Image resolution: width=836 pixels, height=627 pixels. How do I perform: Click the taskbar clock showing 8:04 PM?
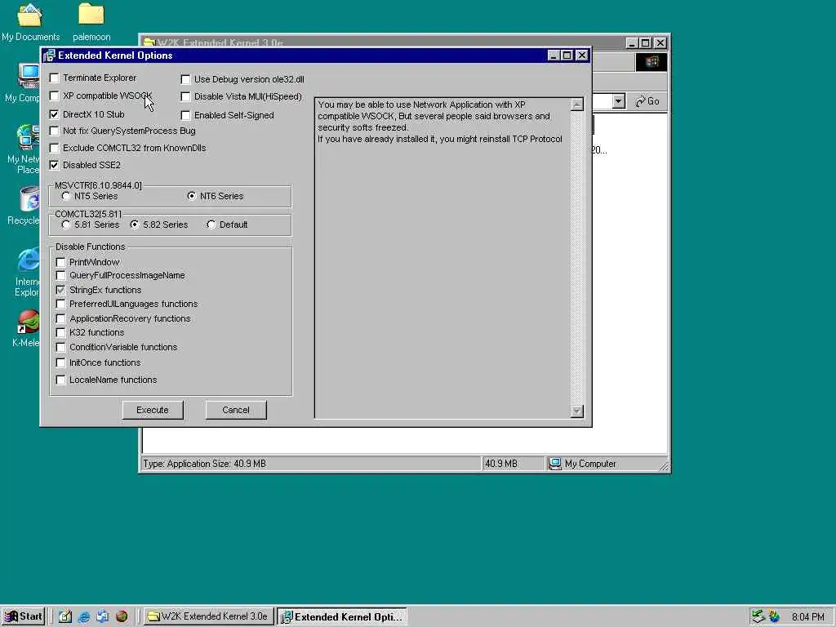click(807, 617)
